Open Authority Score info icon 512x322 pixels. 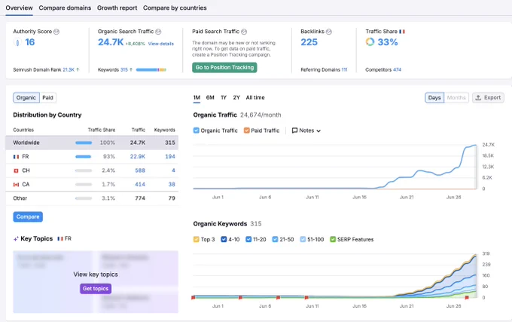pyautogui.click(x=56, y=32)
